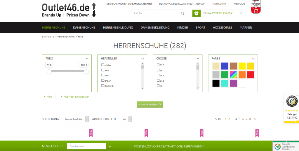The image size is (299, 151).
Task: Open the Accessoires menu
Action: point(222,27)
